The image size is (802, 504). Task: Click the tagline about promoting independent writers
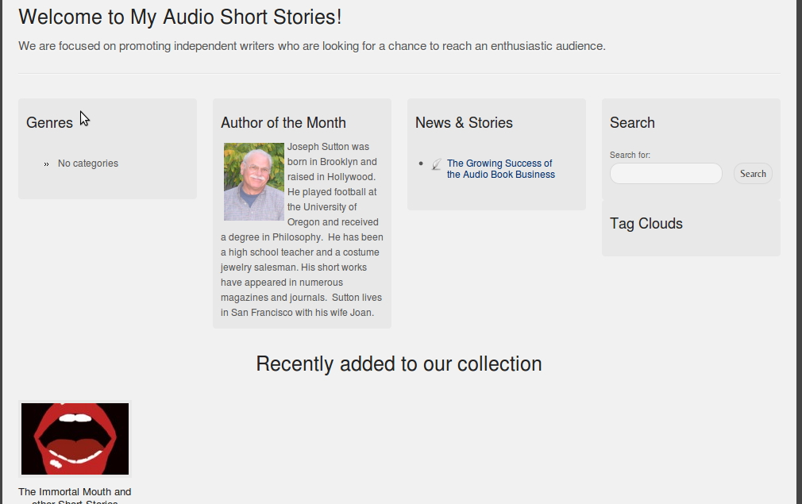pyautogui.click(x=312, y=46)
